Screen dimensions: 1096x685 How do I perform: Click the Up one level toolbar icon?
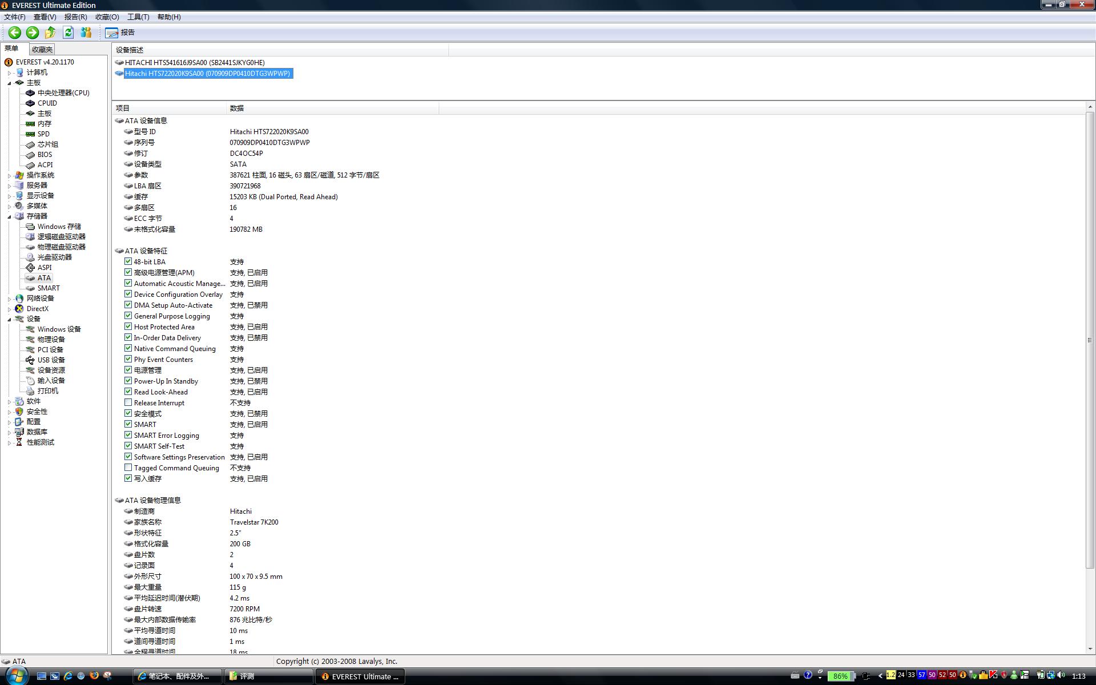[x=50, y=33]
